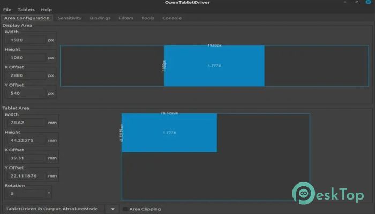The width and height of the screenshot is (375, 214).
Task: Click the Display Area Y Offset field
Action: tap(25, 93)
